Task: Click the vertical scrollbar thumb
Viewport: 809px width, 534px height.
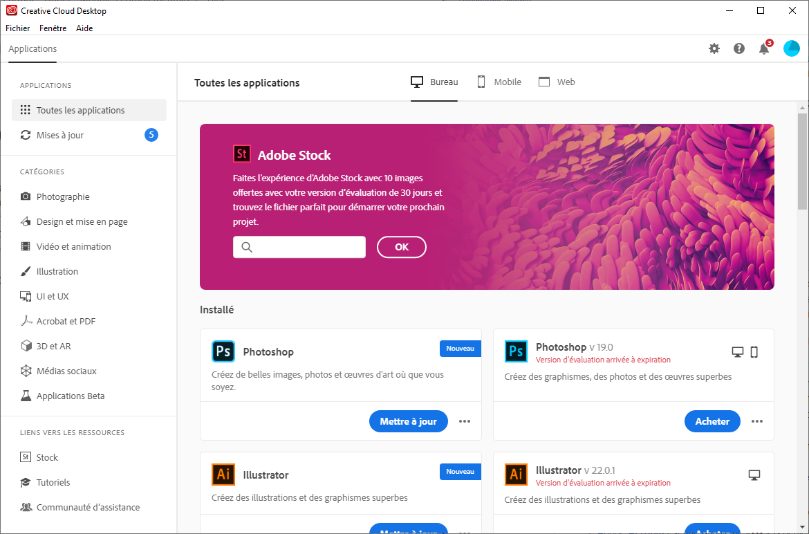Action: coord(802,161)
